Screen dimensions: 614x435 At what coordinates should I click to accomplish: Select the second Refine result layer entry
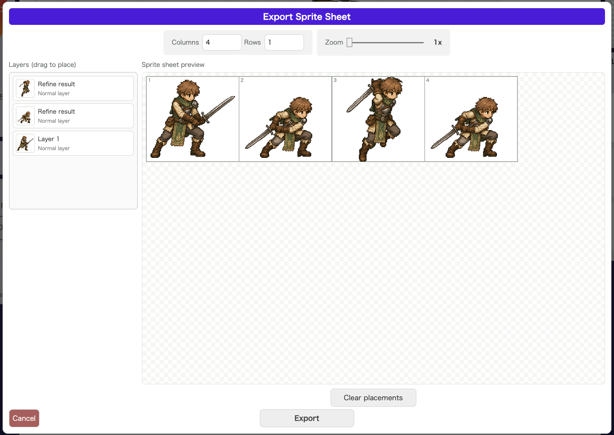[x=73, y=116]
